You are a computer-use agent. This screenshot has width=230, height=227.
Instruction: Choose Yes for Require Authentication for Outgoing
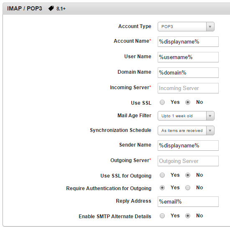point(162,188)
